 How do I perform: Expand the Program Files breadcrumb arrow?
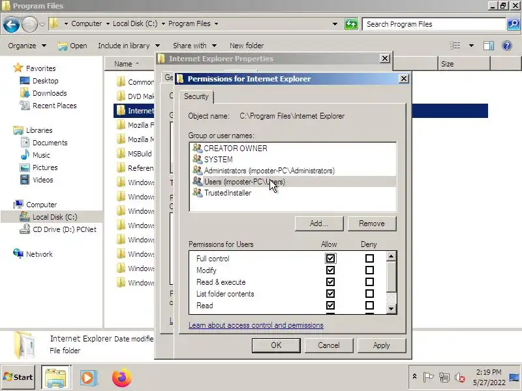pos(216,23)
